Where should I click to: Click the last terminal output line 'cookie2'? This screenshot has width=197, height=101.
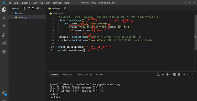click(x=55, y=97)
